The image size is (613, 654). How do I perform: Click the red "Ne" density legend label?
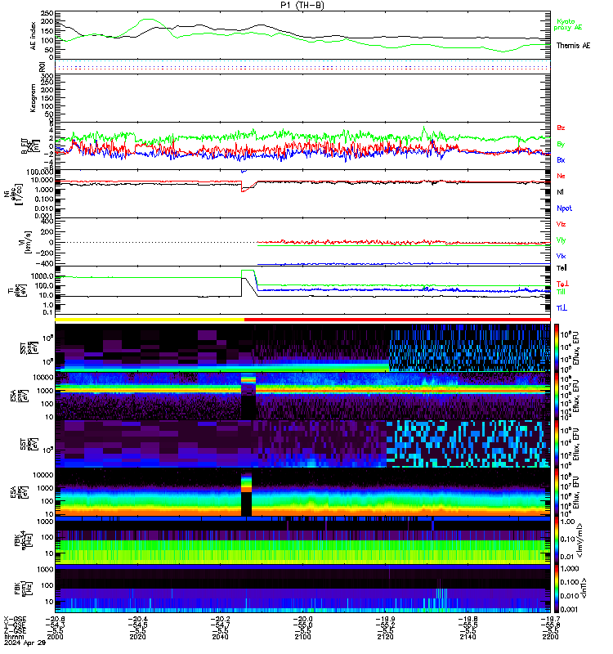pyautogui.click(x=561, y=176)
